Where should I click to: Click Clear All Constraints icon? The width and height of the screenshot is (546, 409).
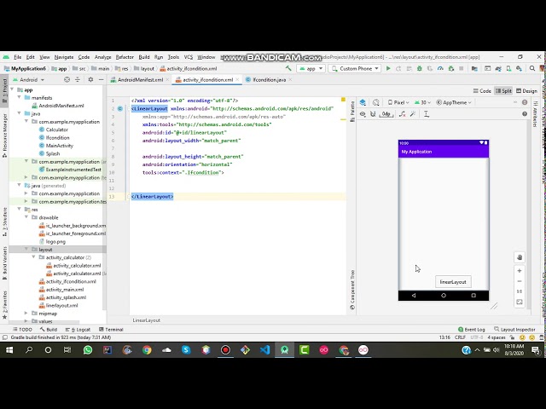click(x=402, y=114)
